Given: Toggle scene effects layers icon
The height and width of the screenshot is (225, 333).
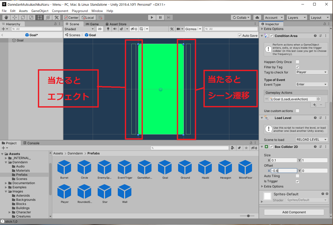Looking at the screenshot, I should (121, 29).
